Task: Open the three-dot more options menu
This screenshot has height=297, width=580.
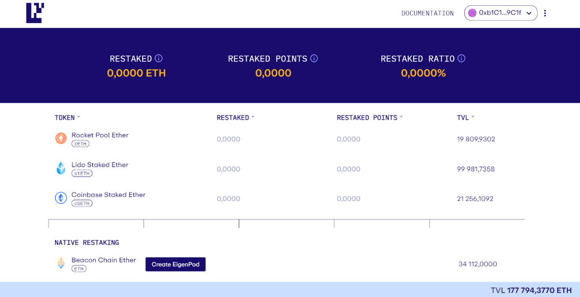Action: coord(545,13)
